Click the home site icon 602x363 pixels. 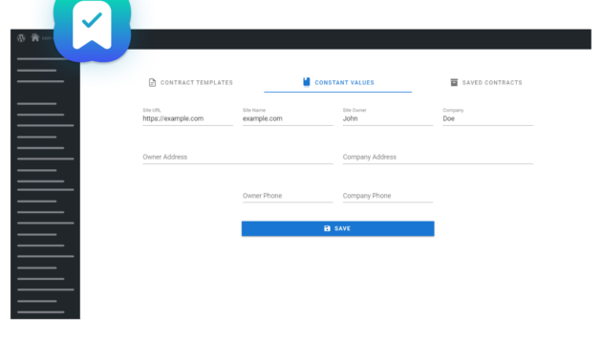pos(35,37)
